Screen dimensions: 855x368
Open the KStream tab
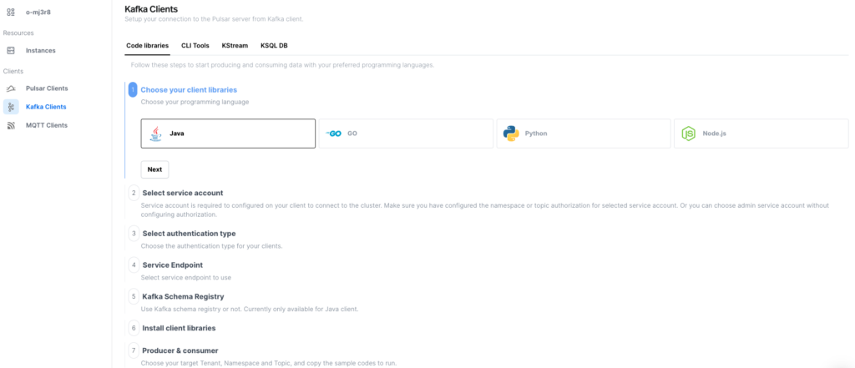[x=235, y=45]
